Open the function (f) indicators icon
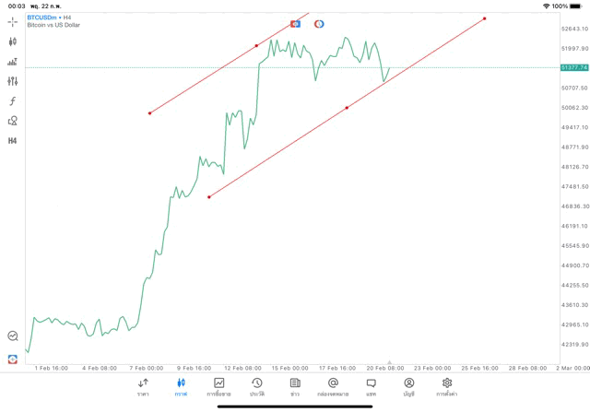This screenshot has width=590, height=412. (x=13, y=100)
